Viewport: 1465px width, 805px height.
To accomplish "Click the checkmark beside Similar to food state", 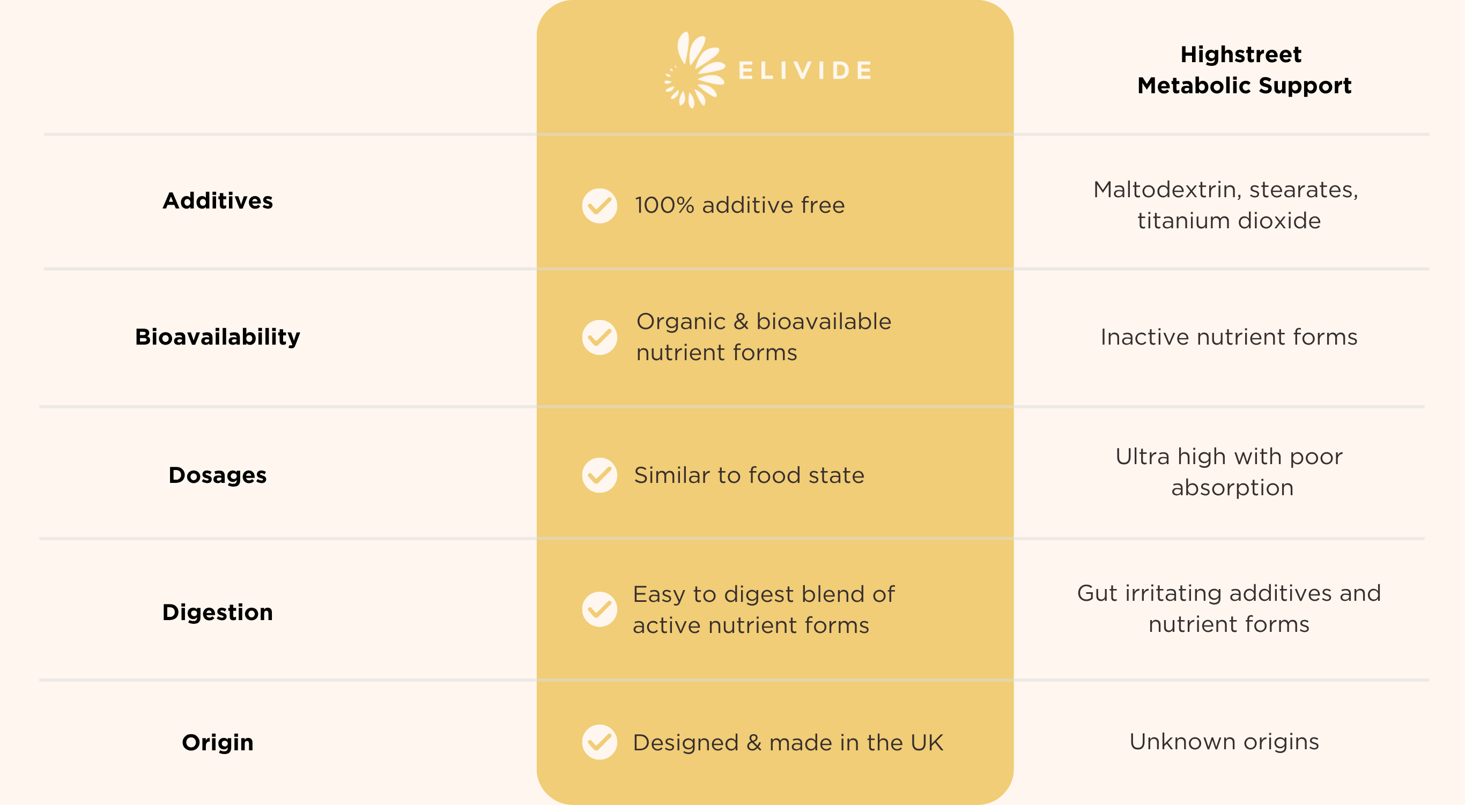I will tap(600, 475).
